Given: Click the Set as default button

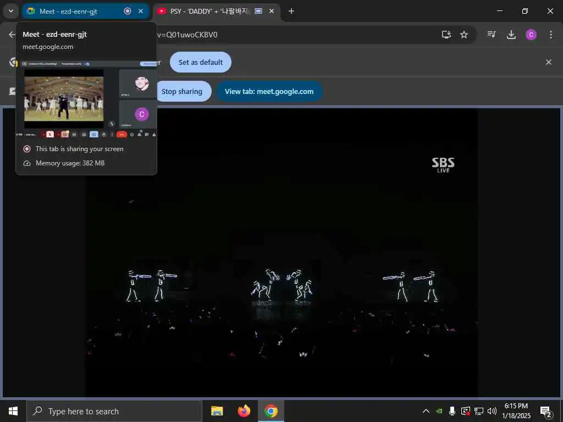Looking at the screenshot, I should (201, 62).
